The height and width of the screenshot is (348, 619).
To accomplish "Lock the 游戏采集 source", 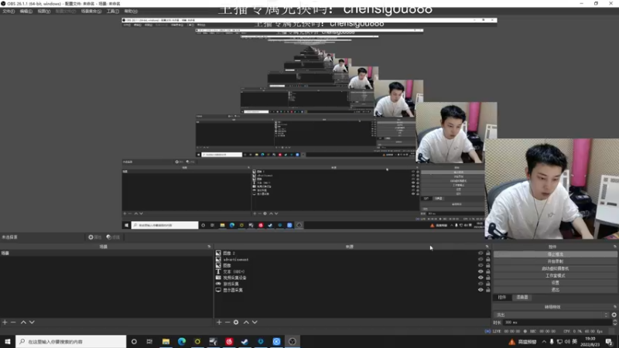I will click(488, 284).
